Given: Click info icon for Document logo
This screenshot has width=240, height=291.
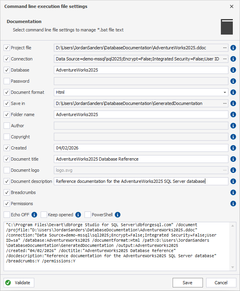Looking at the screenshot, I should click(x=233, y=170).
